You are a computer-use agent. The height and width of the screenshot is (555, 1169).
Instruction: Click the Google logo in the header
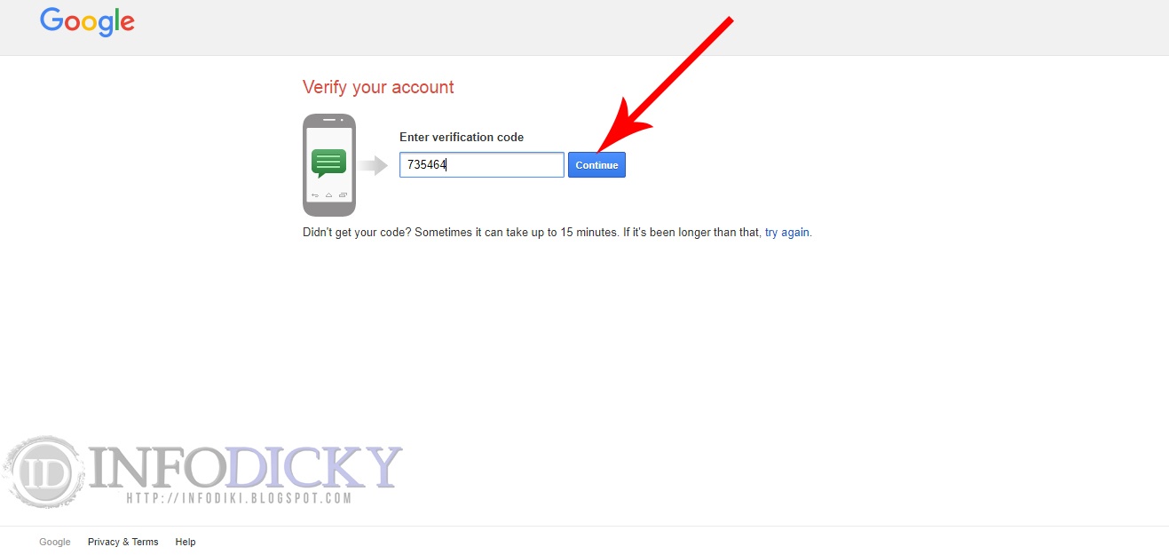(87, 22)
